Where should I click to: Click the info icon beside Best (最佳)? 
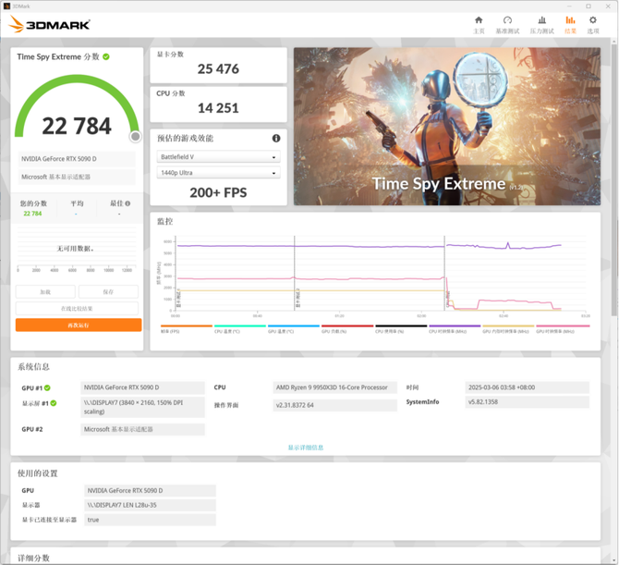pos(127,203)
